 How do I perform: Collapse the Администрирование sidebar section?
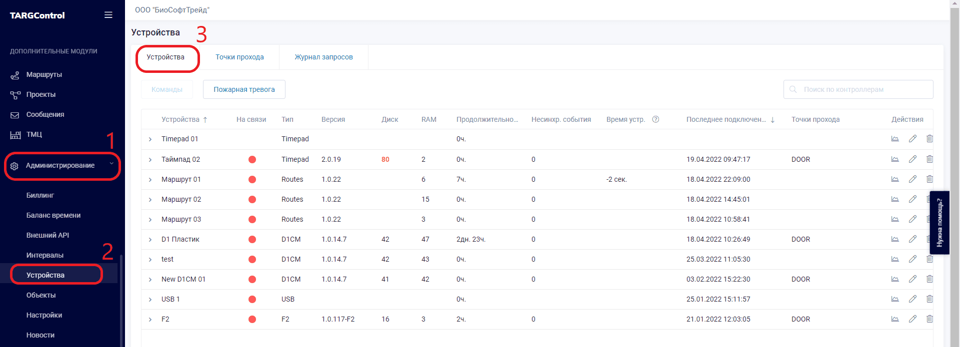pos(111,165)
